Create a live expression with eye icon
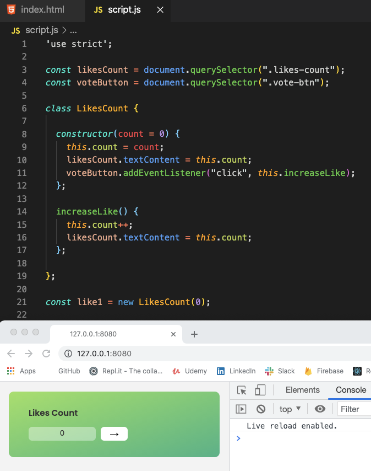Viewport: 371px width, 471px height. tap(320, 409)
